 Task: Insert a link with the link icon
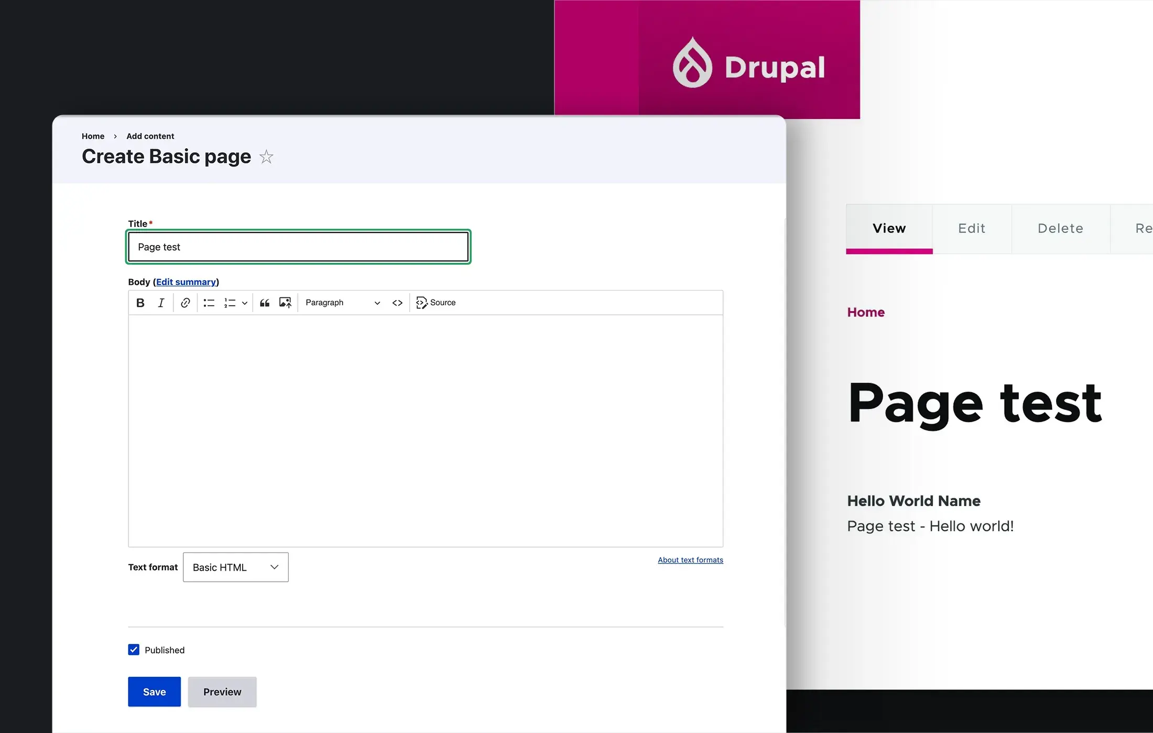coord(185,303)
